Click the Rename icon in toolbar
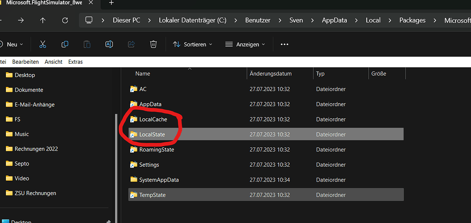The height and width of the screenshot is (223, 471). point(109,44)
